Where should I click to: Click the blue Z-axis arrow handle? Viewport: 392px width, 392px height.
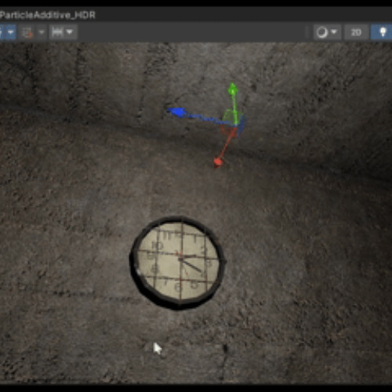[176, 112]
